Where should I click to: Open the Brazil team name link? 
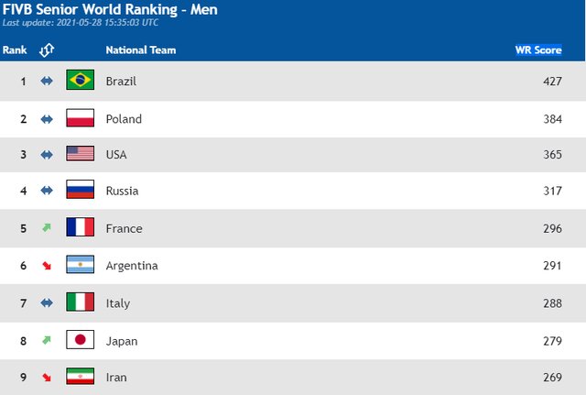click(x=121, y=82)
